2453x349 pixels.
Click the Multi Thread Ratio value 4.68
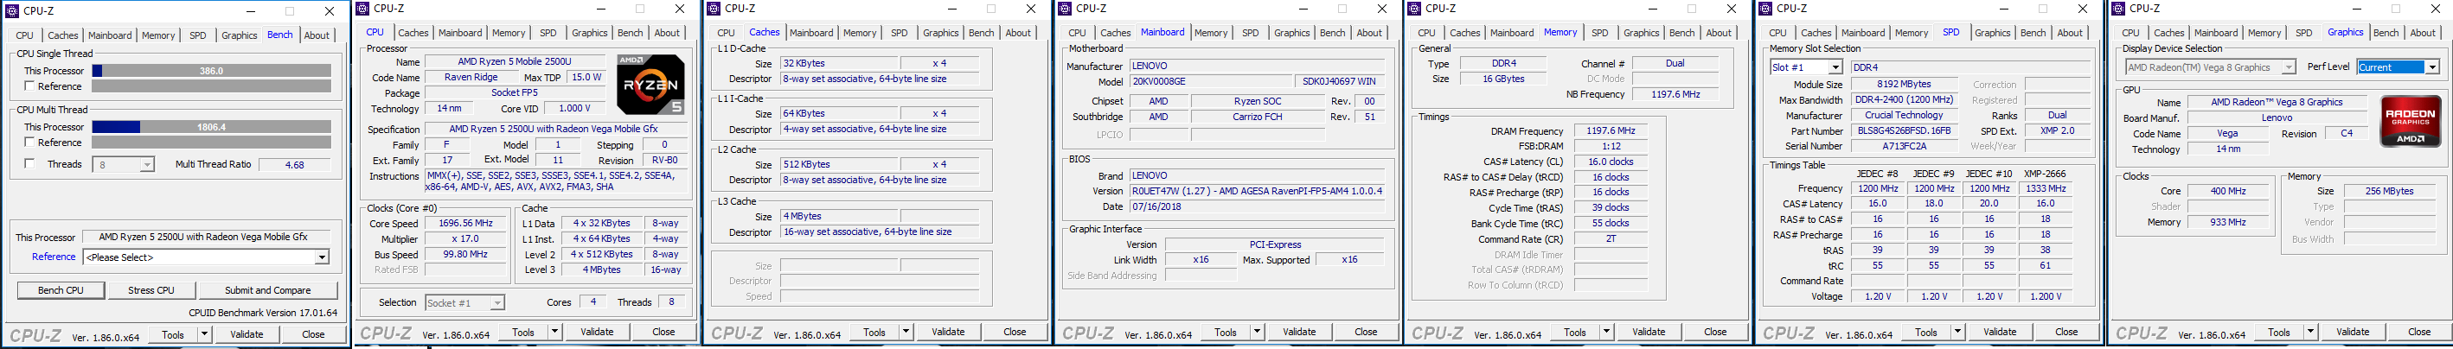[x=295, y=164]
